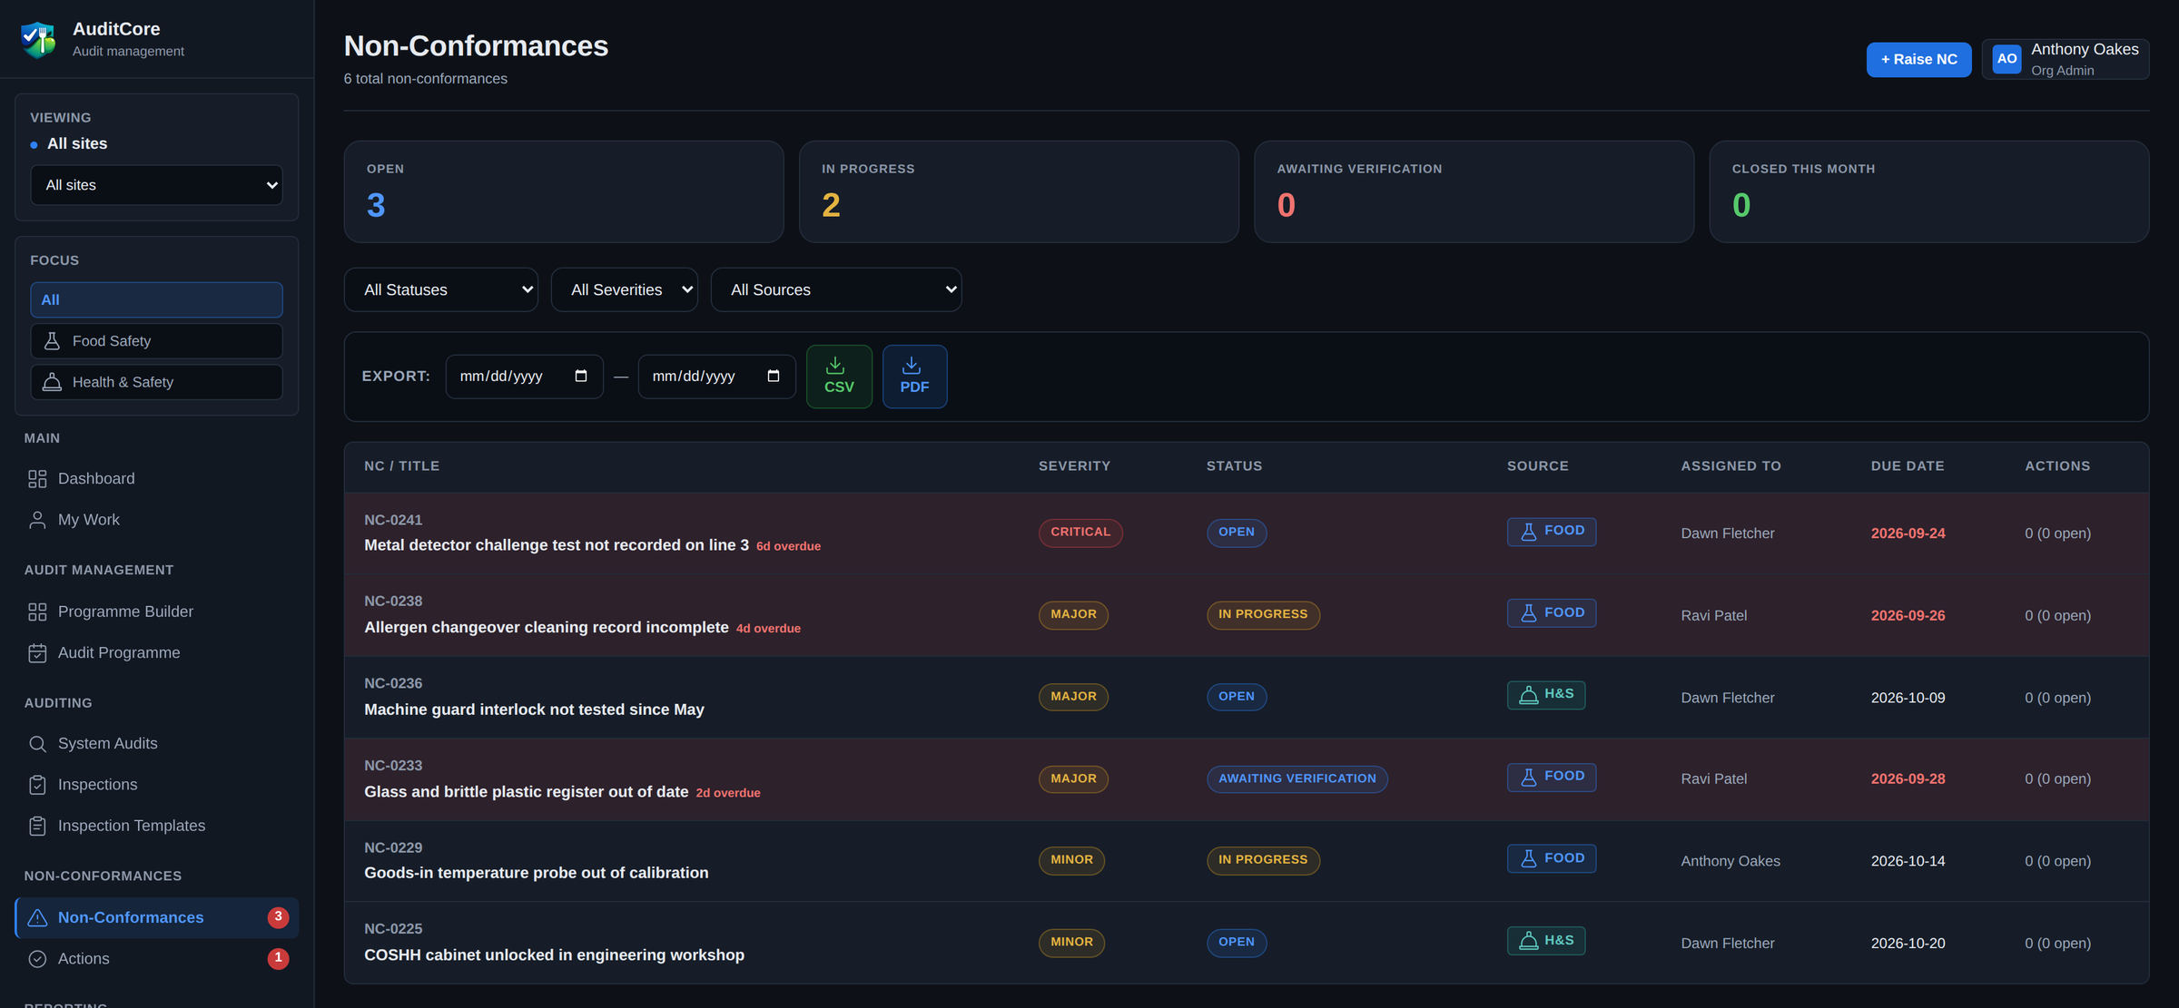Select the All focus filter

coord(156,299)
